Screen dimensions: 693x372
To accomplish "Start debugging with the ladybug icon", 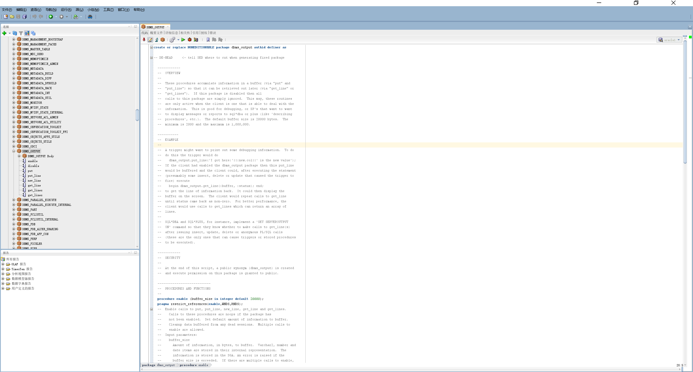I will coord(189,40).
